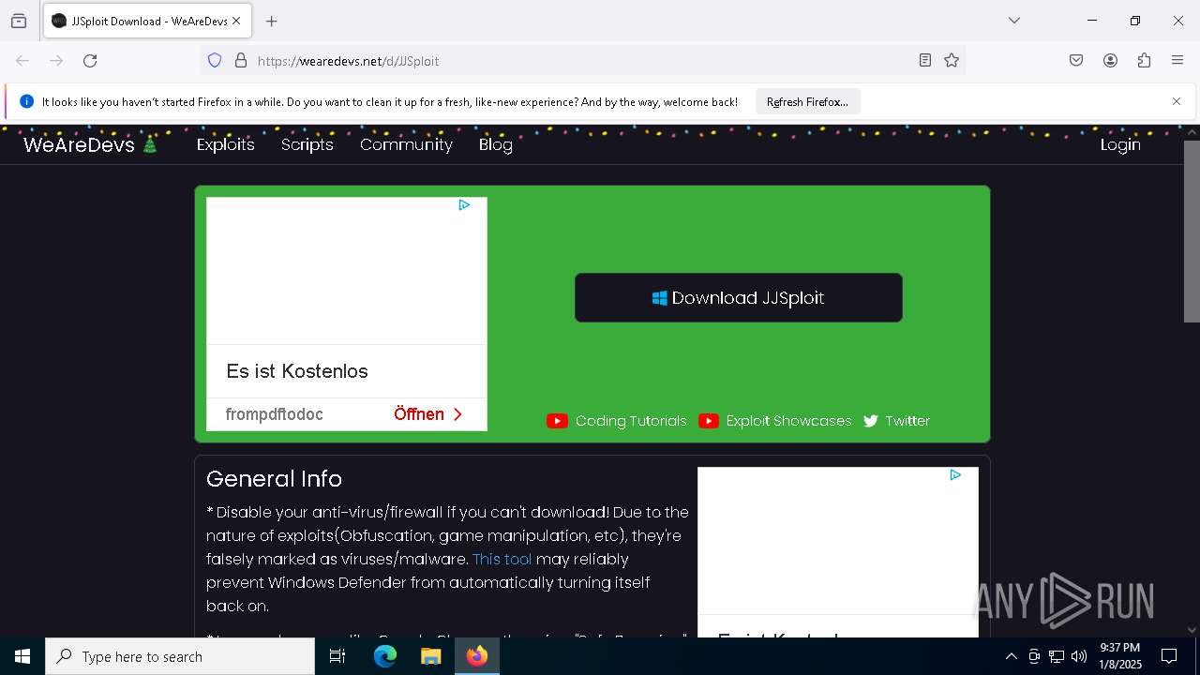
Task: Open network status tray icon
Action: (1057, 656)
